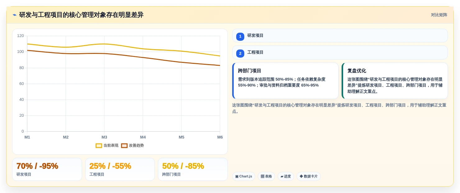Click the 复盘优化 card heading

click(356, 71)
